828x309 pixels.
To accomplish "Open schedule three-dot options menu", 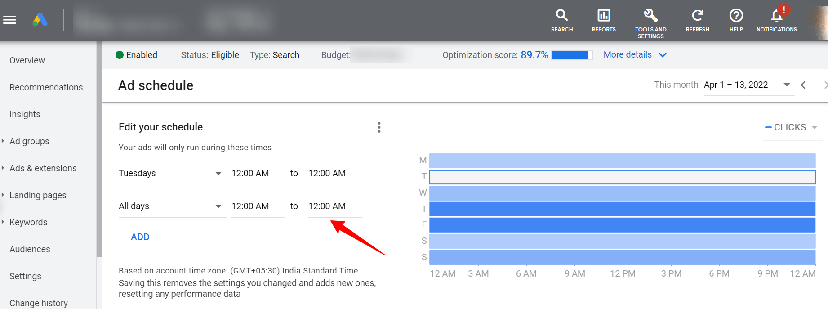I will coord(379,127).
